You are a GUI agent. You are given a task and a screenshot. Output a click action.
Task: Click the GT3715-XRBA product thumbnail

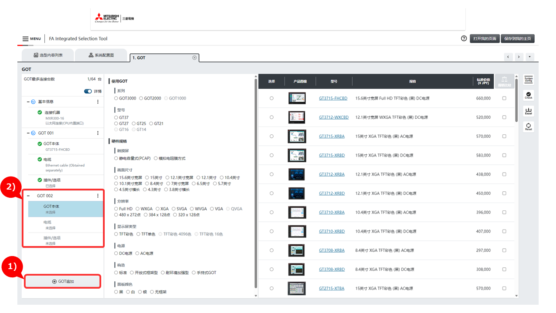coord(297,136)
